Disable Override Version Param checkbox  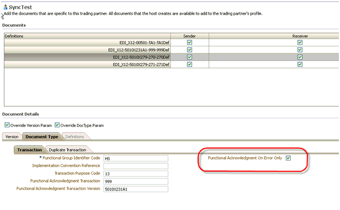[7, 125]
